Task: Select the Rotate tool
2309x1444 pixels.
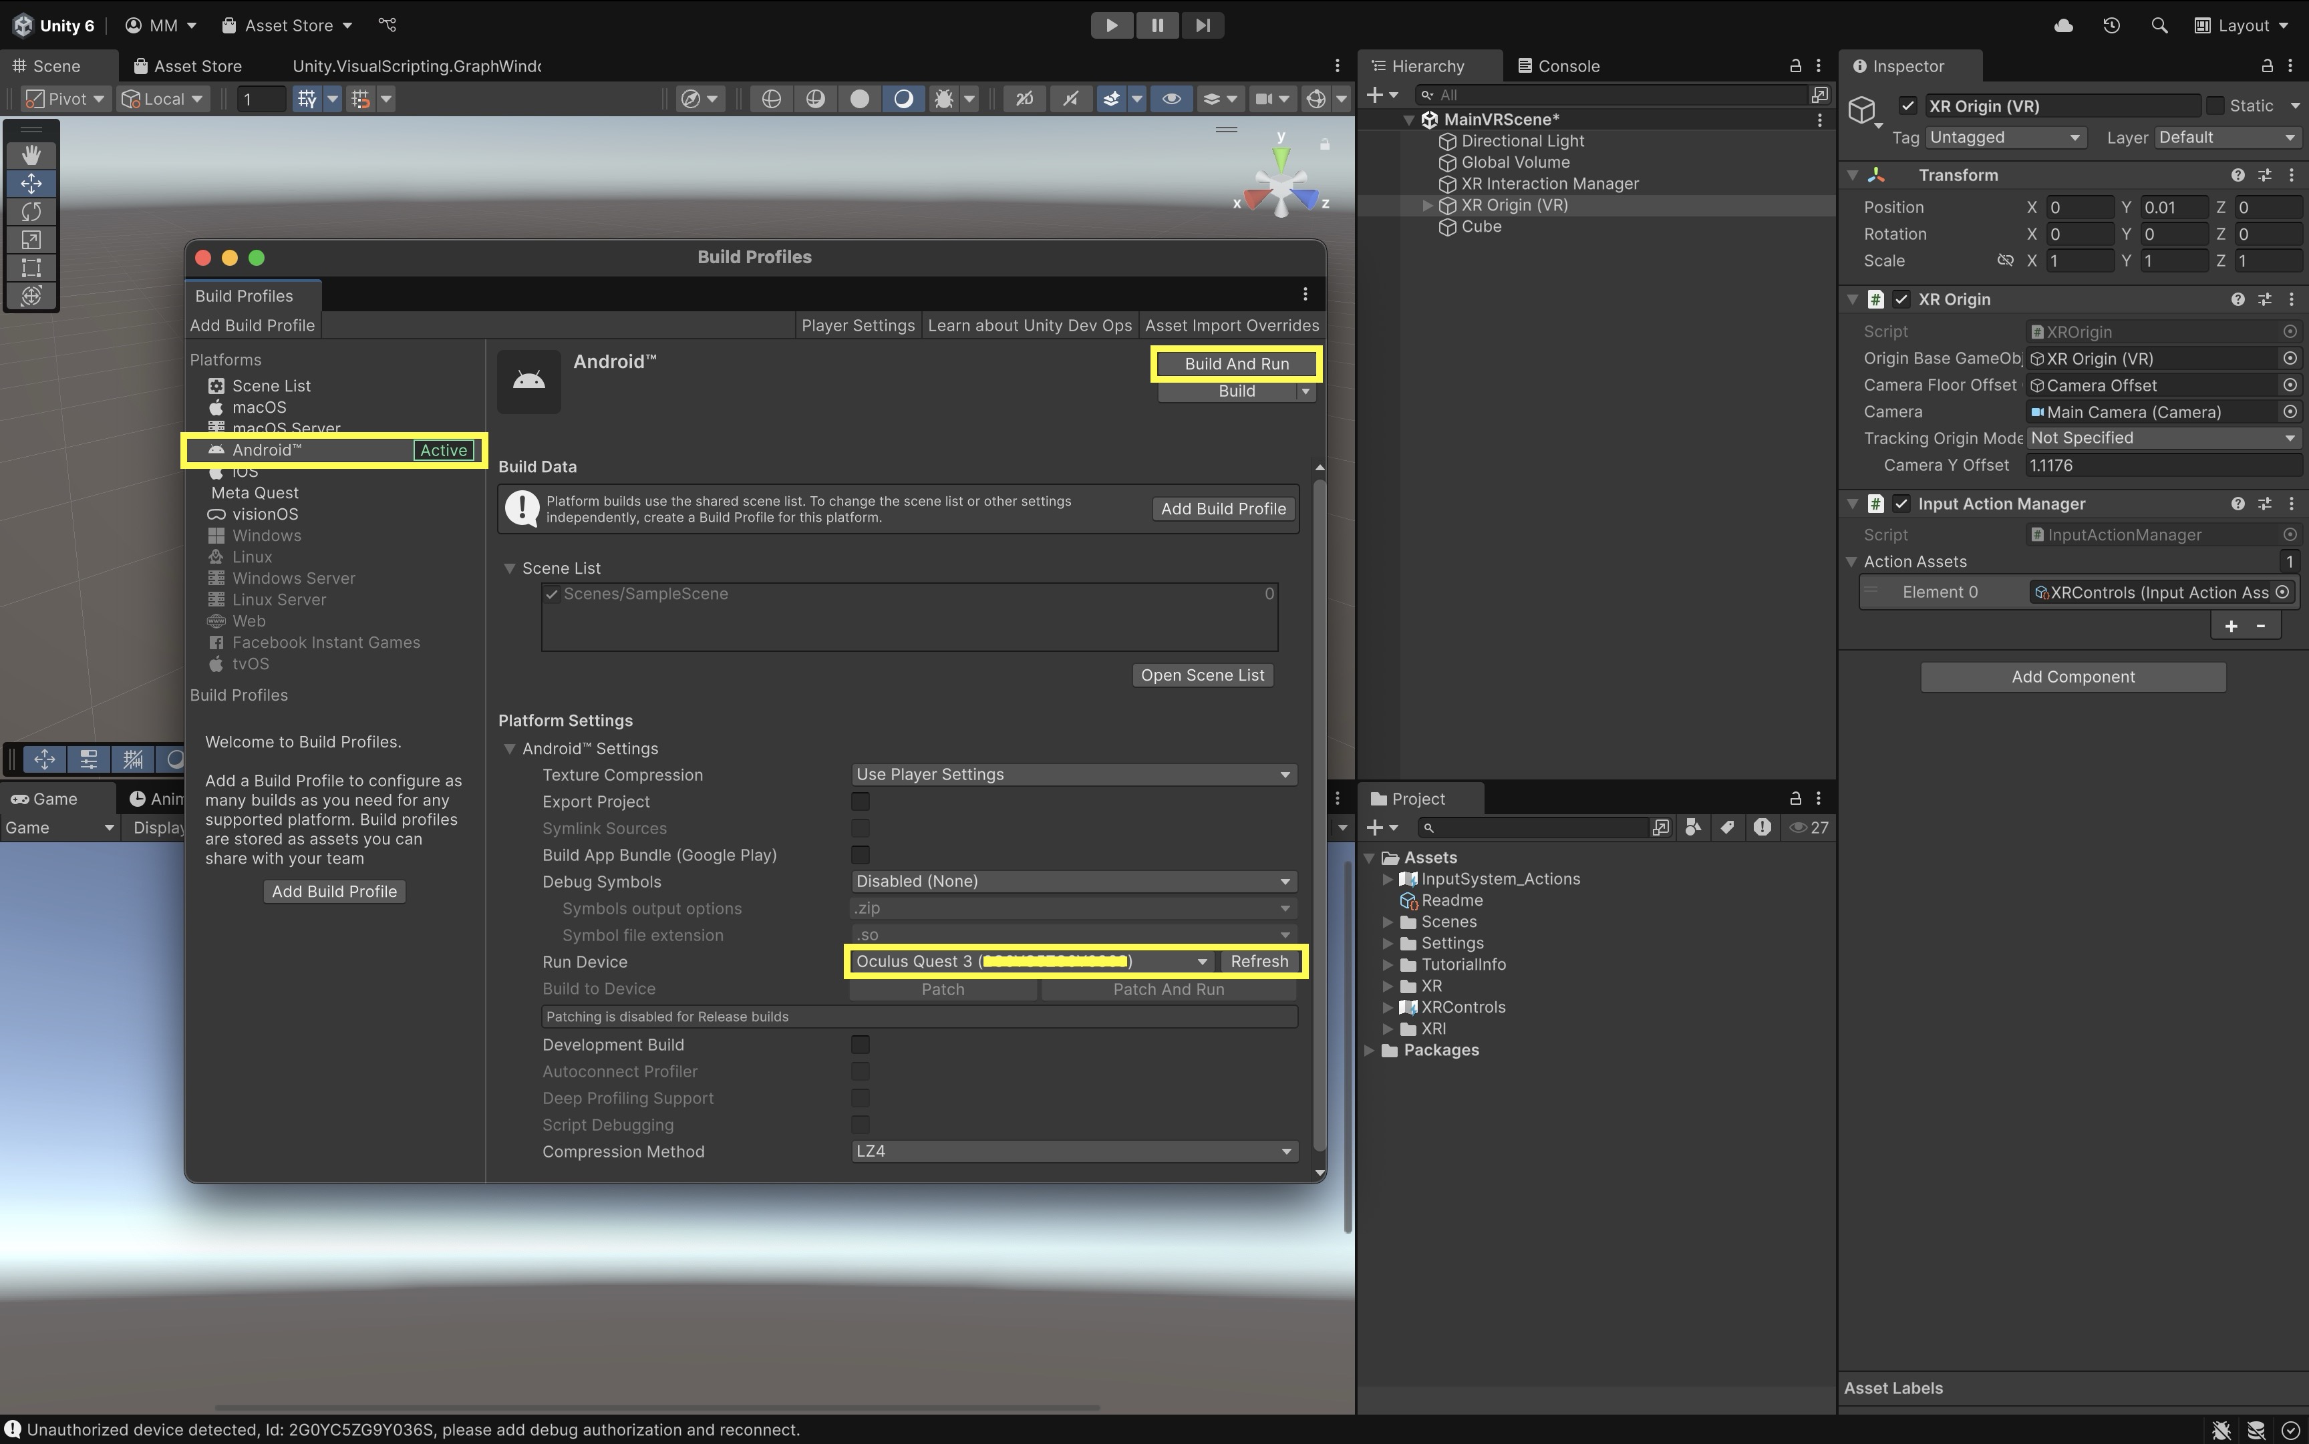Action: point(31,211)
